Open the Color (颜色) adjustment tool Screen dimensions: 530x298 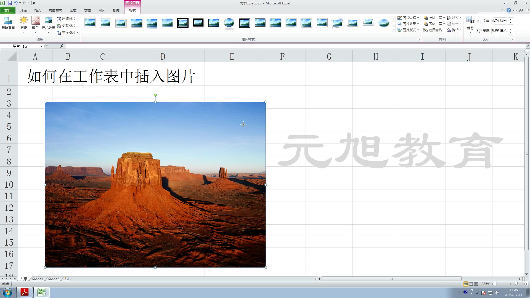tap(35, 21)
